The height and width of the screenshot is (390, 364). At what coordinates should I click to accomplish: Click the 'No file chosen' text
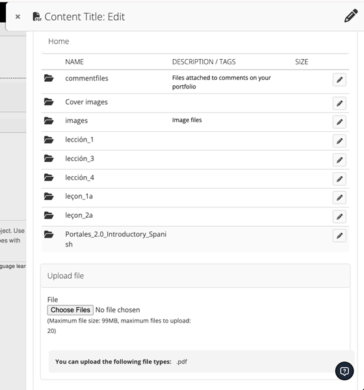click(118, 310)
